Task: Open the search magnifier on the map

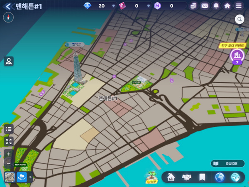Action: pos(239,19)
